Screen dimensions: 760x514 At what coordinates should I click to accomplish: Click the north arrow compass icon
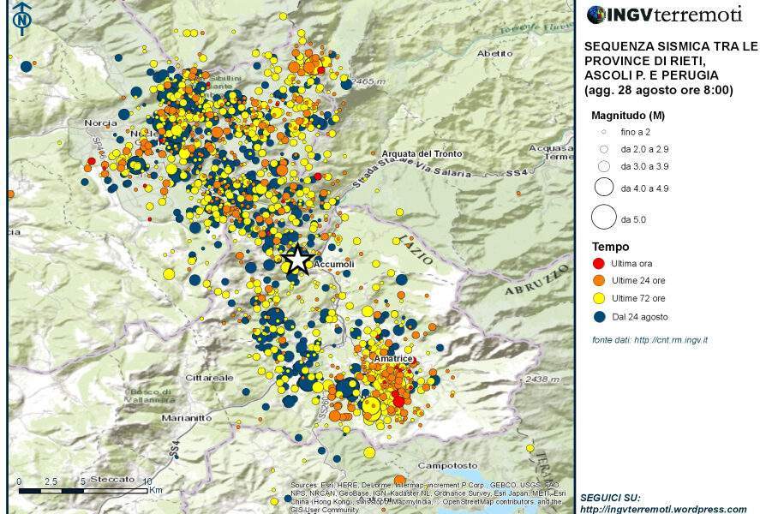pos(21,18)
